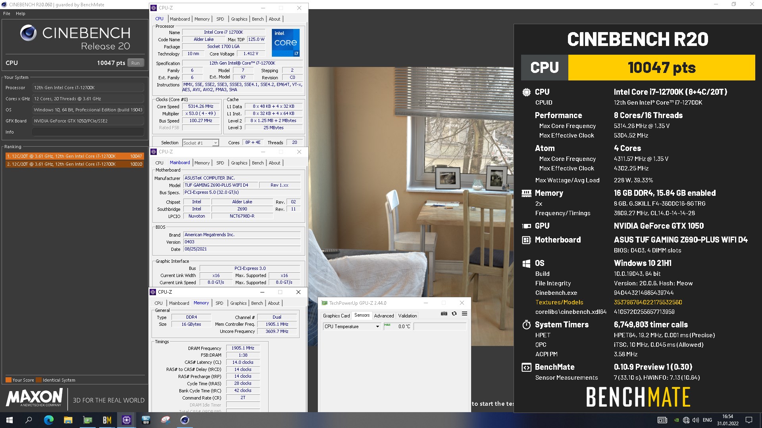Switch to SPD tab in Mainboard CPU-Z window
This screenshot has width=762, height=428.
pyautogui.click(x=220, y=163)
